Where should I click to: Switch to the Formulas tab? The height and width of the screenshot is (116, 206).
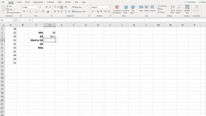pos(50,2)
